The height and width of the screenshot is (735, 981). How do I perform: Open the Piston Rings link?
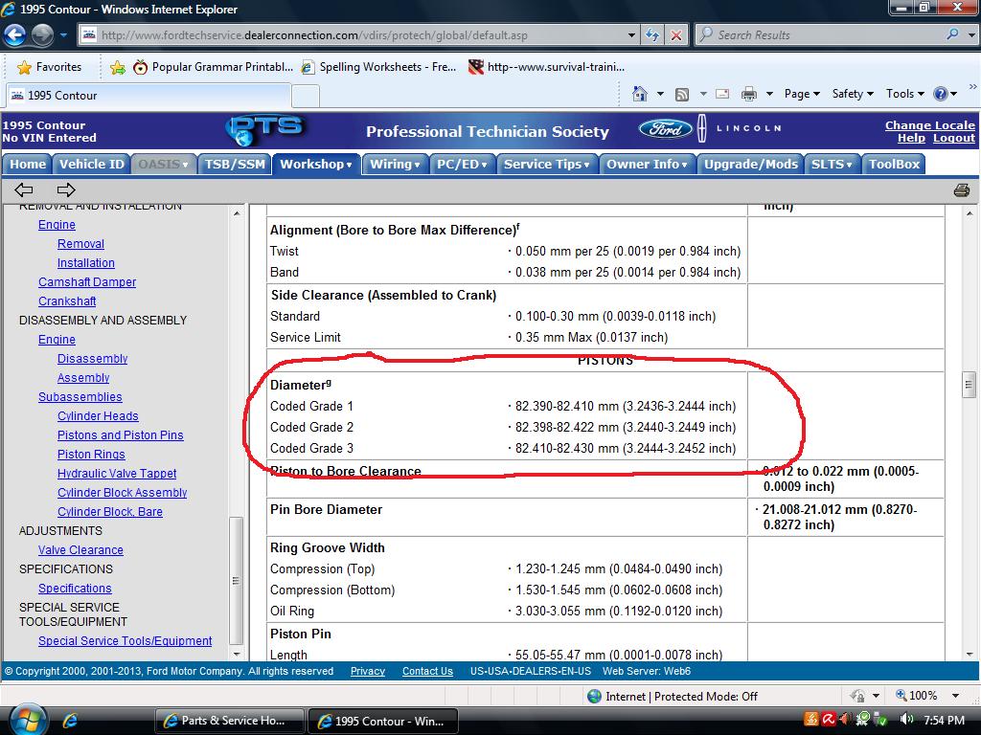pos(91,455)
